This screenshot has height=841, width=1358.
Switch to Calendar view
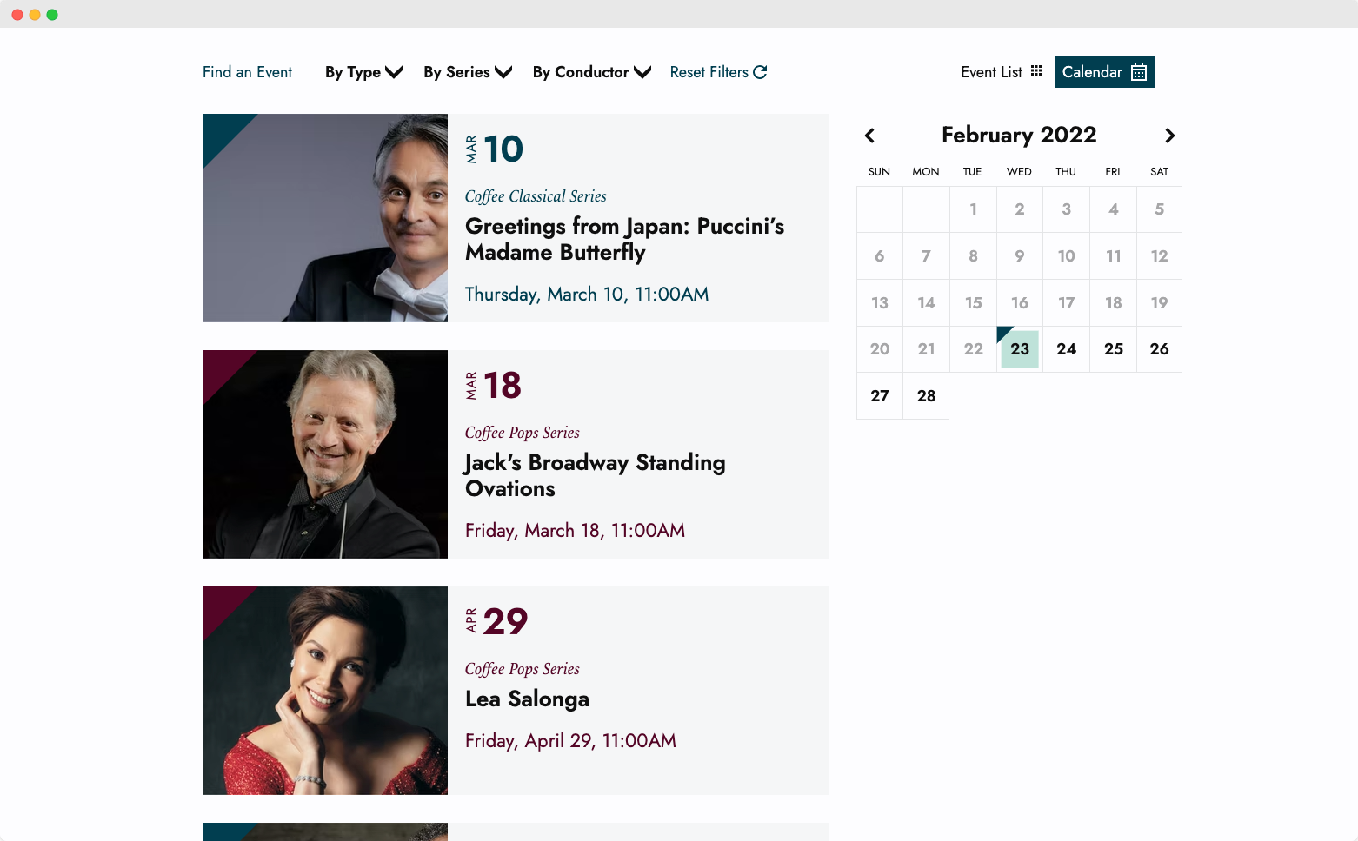[x=1105, y=72]
